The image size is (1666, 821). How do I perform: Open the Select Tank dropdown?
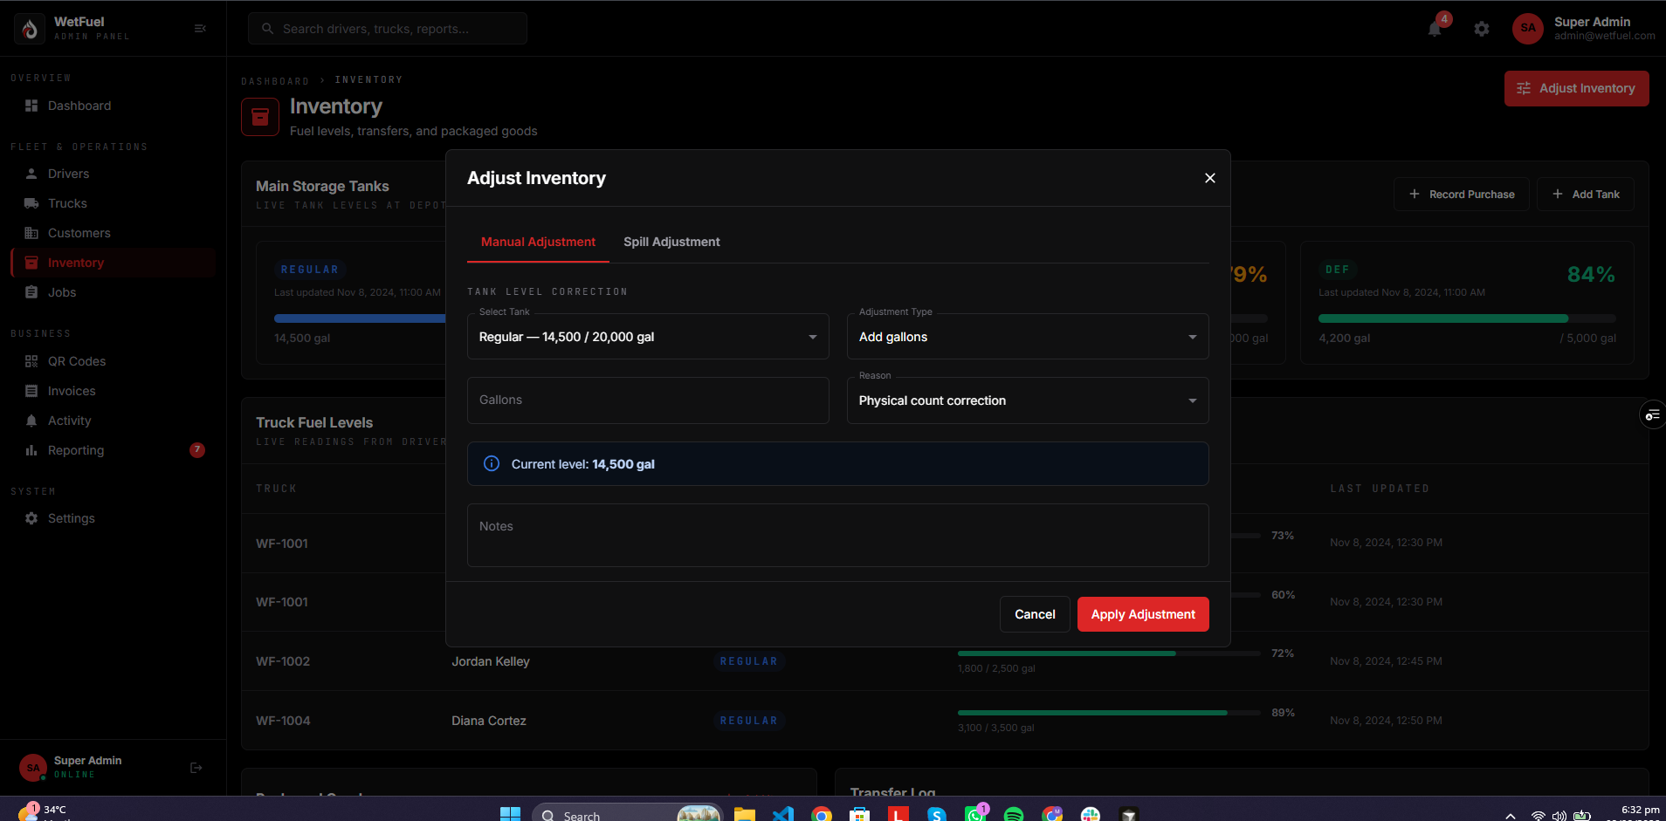point(648,337)
